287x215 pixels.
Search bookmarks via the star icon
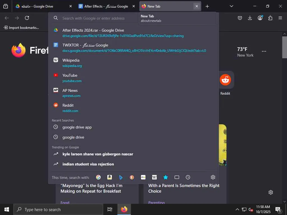[166, 177]
